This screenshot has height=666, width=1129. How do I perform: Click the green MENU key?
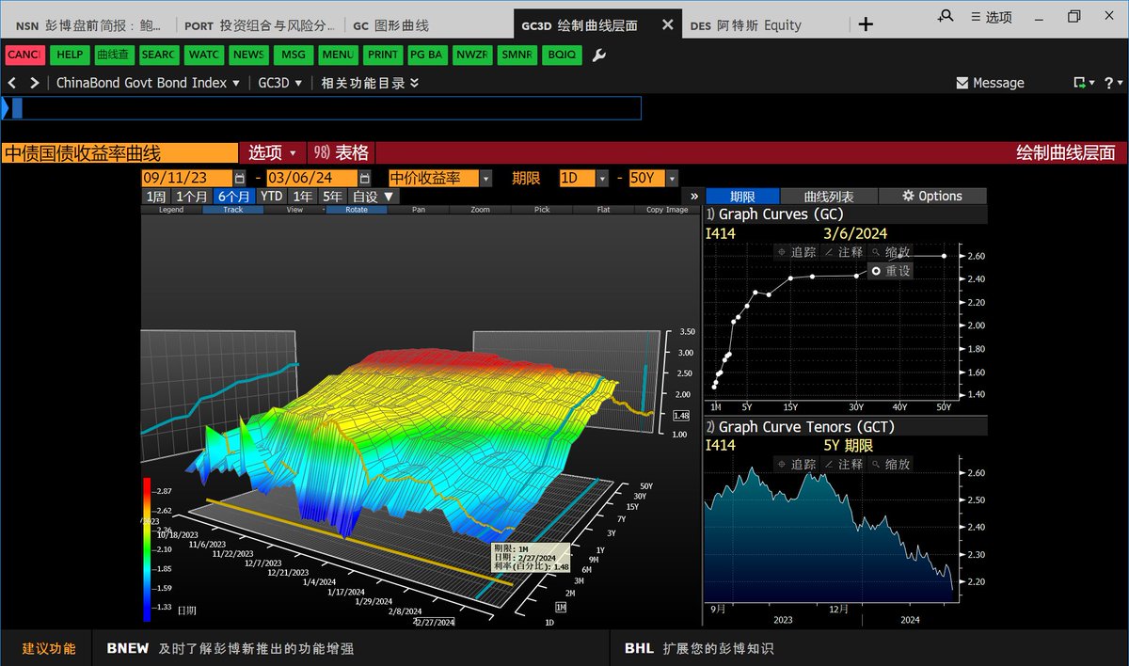339,55
